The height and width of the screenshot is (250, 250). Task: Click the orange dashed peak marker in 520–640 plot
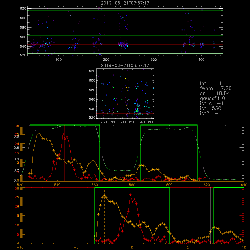[x=39, y=154]
